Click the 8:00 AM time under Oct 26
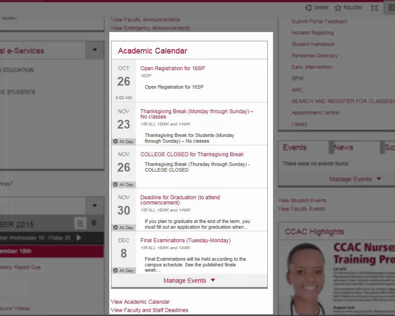Screen dimensions: 395x316 124,97
